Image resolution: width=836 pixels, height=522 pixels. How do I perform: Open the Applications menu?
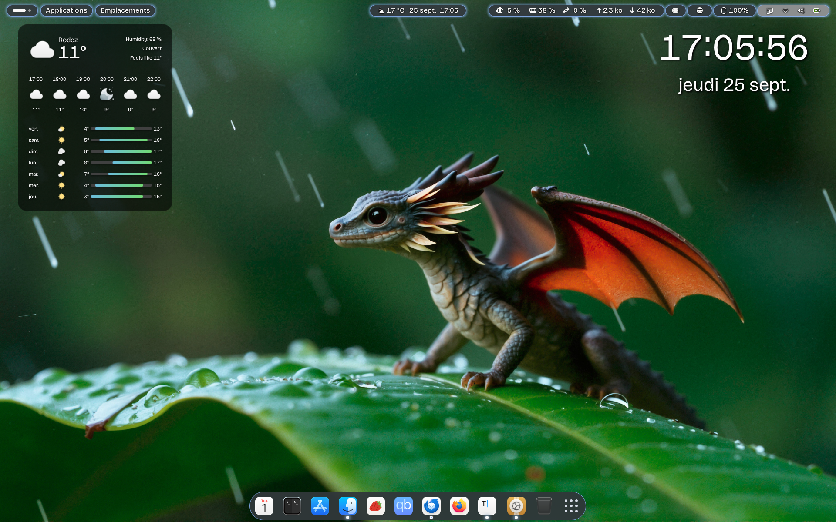66,10
